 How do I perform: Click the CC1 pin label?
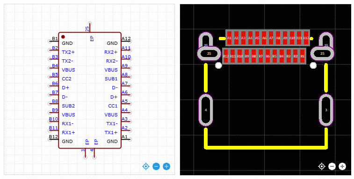pos(113,106)
